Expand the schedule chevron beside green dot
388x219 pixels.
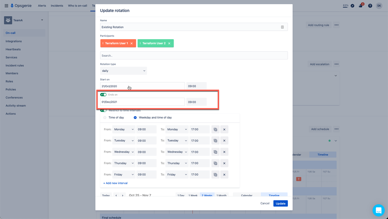[x=336, y=141]
